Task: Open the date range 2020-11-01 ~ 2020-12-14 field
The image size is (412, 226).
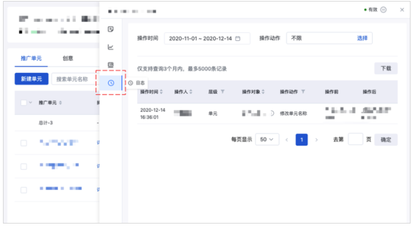Action: point(207,39)
